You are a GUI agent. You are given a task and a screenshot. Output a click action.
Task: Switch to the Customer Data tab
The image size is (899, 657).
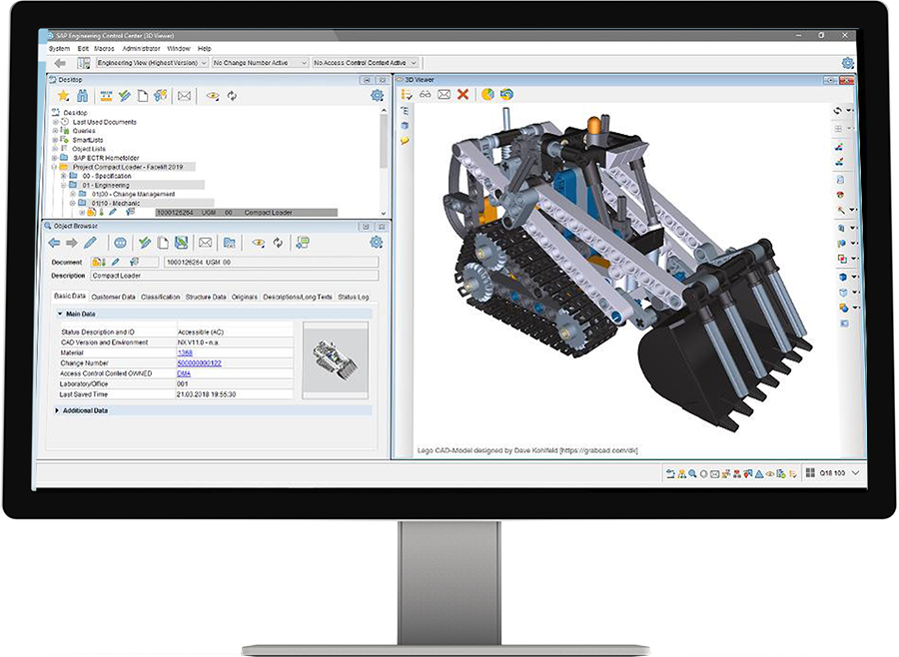[x=113, y=297]
